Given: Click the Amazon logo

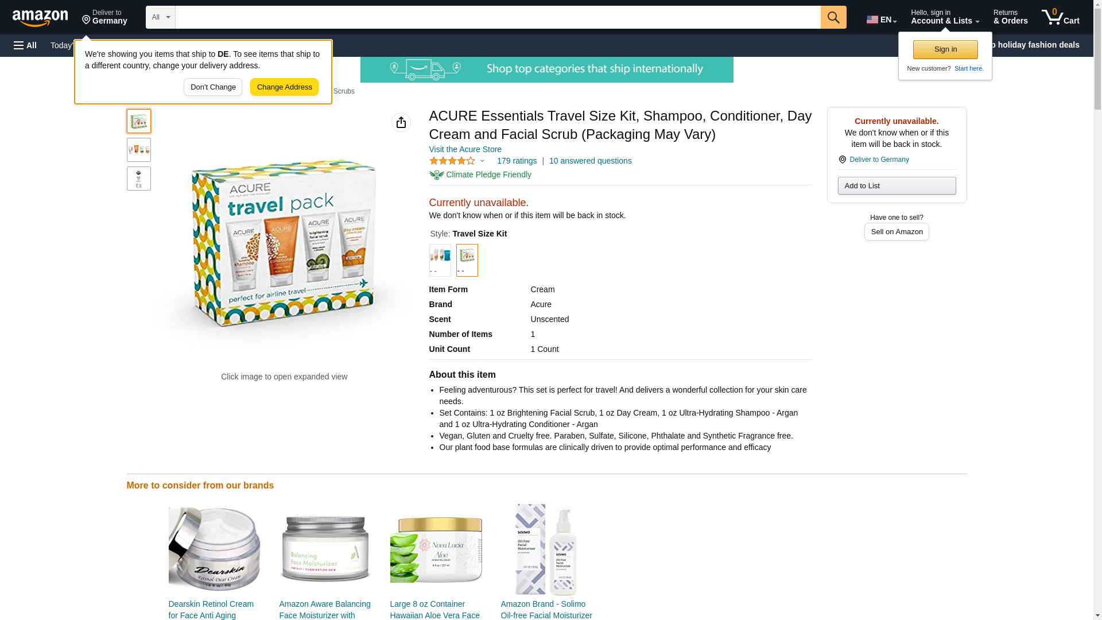Looking at the screenshot, I should (40, 18).
